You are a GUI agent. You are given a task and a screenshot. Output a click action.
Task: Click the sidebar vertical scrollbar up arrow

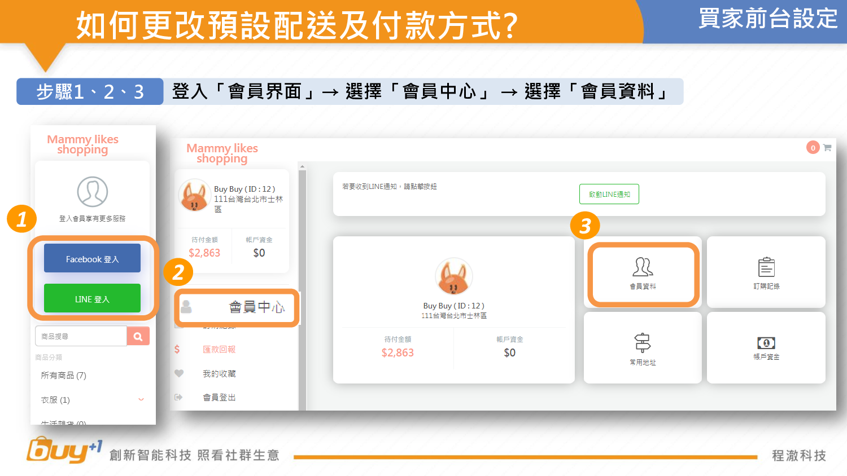point(302,167)
